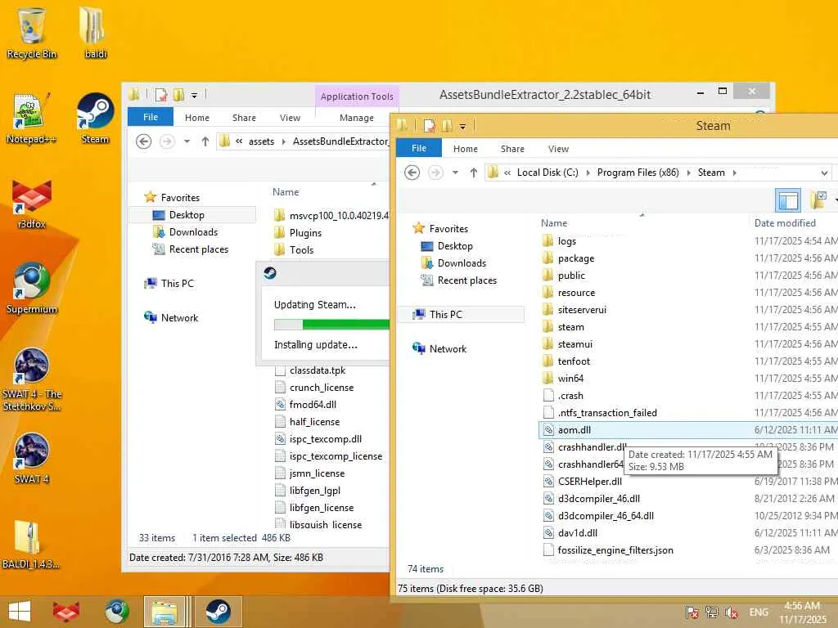Select SWAT 4 - The Stetchkov shortcut

point(31,379)
